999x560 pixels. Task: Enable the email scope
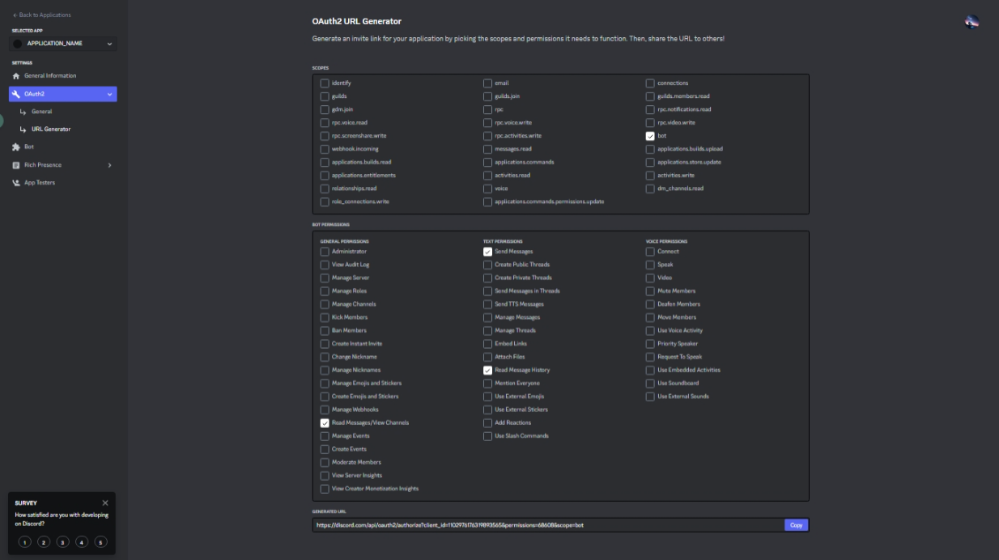coord(487,83)
